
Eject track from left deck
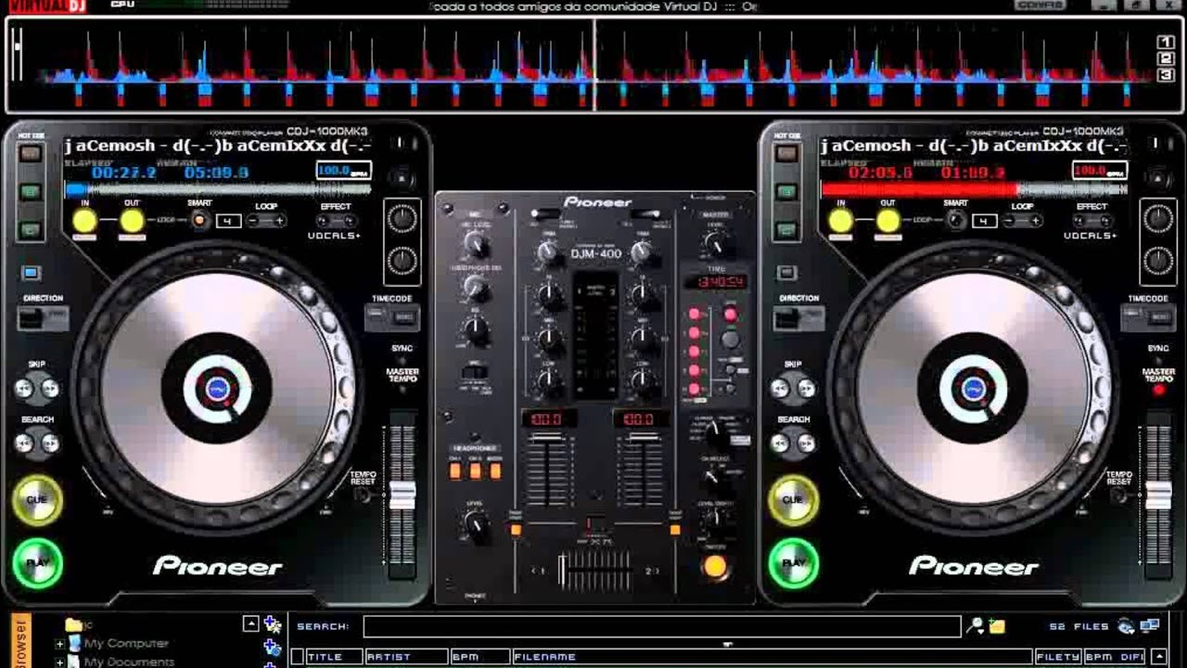400,178
